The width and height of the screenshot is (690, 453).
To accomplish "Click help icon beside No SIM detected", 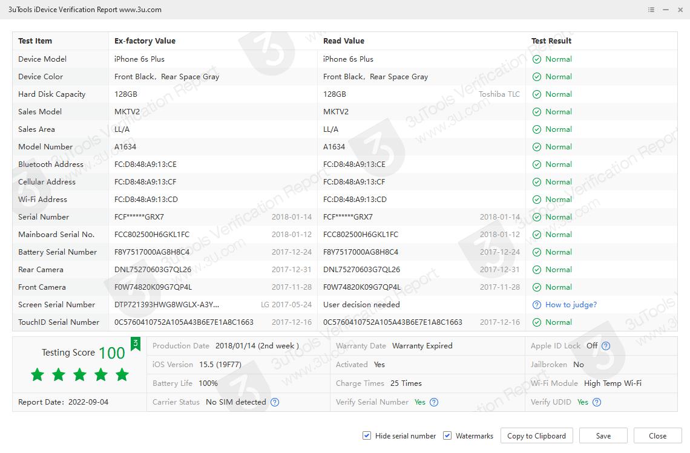I will tap(275, 402).
